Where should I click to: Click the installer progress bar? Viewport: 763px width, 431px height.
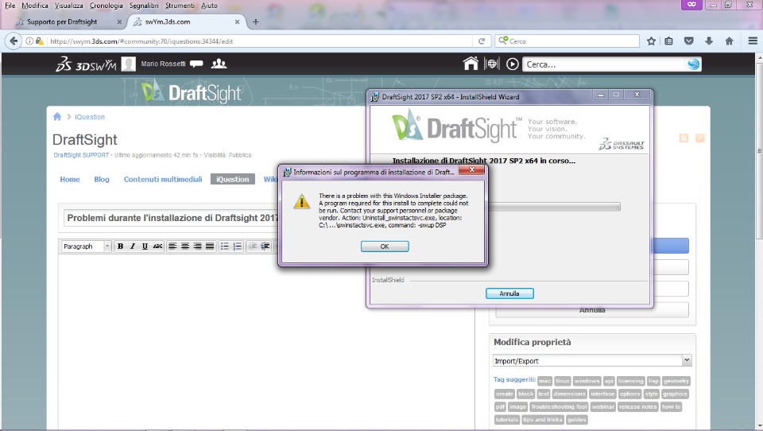pyautogui.click(x=553, y=207)
